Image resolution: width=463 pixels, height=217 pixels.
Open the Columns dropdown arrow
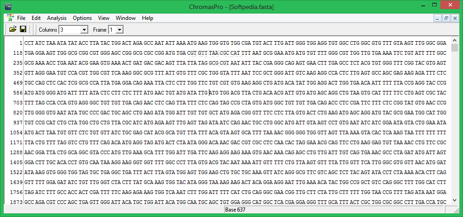point(84,29)
